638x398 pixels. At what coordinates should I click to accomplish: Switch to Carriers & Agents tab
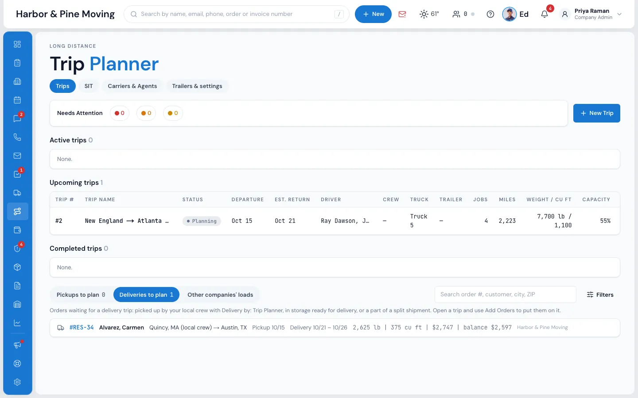click(132, 86)
